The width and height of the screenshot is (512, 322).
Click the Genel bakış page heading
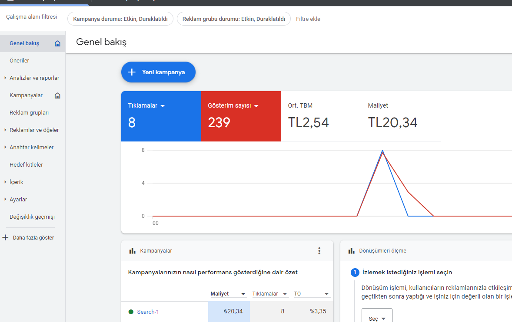pos(101,43)
